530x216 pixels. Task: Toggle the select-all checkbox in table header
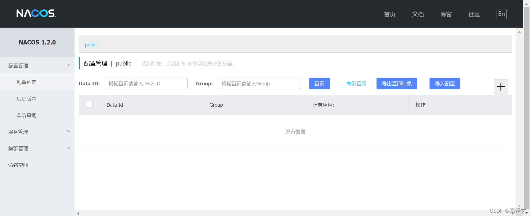(x=89, y=104)
